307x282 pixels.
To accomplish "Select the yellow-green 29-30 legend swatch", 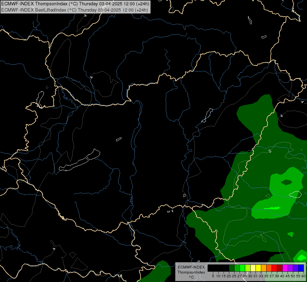I will [248, 268].
